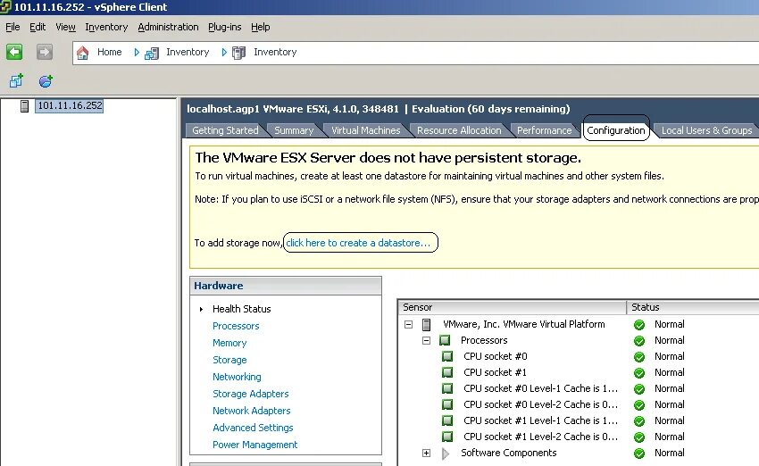
Task: Select the Configuration tab
Action: click(616, 130)
